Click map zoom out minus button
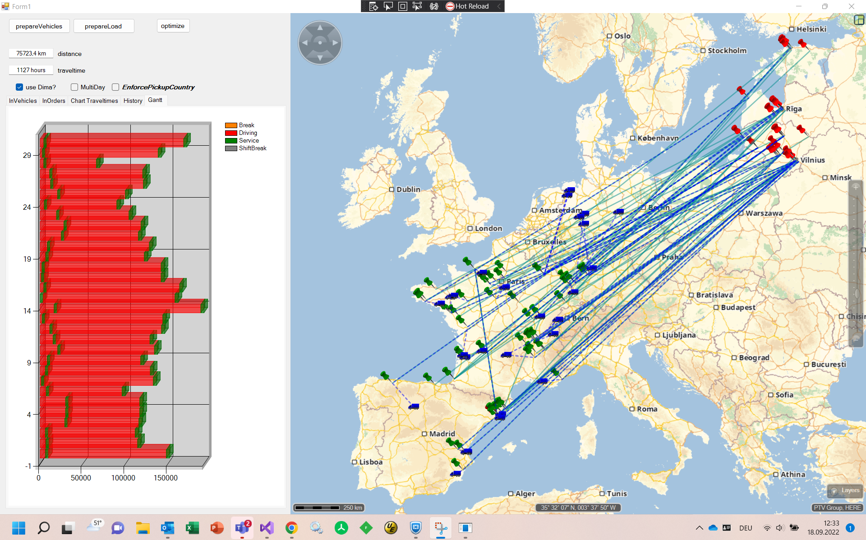 [x=856, y=340]
